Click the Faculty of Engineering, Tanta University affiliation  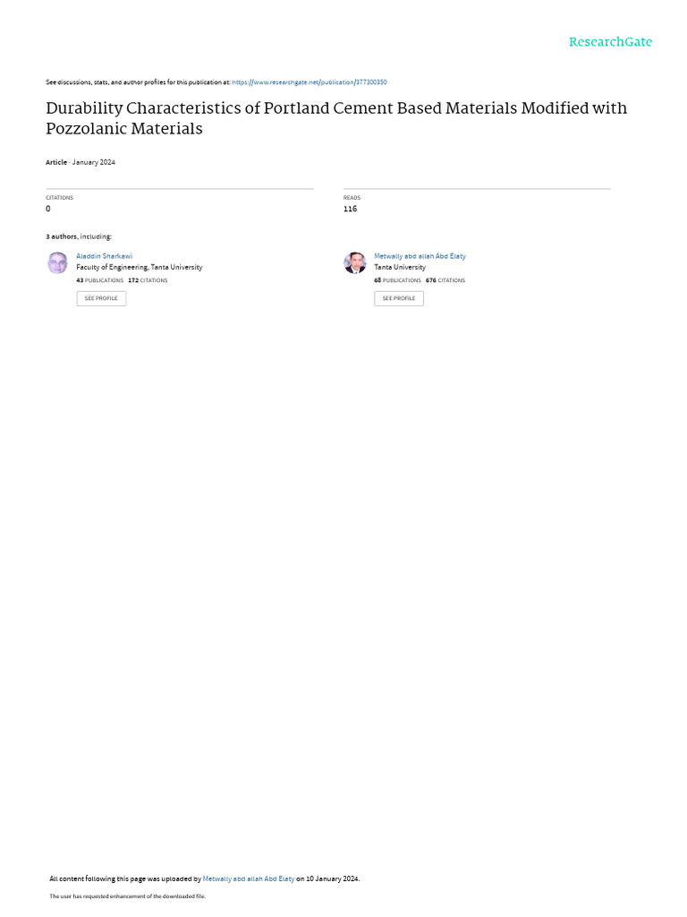140,267
